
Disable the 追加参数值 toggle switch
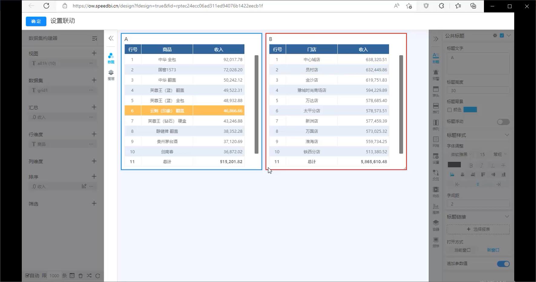[x=503, y=264]
